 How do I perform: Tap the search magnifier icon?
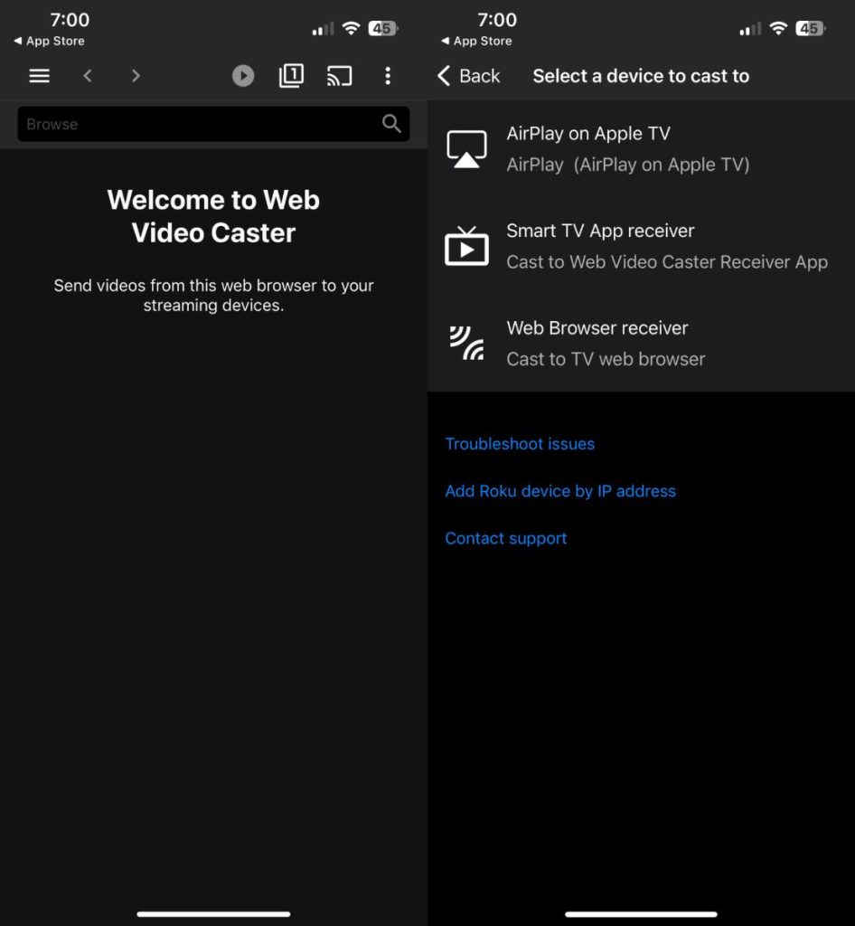click(x=391, y=124)
